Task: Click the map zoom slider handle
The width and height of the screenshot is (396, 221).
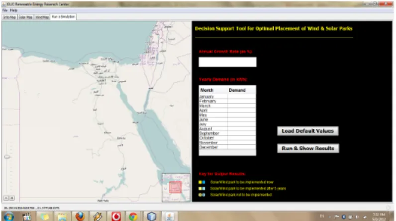Action: [x=7, y=157]
